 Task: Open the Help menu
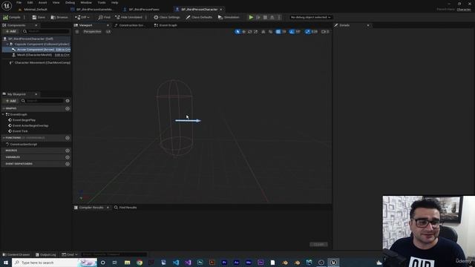[114, 2]
